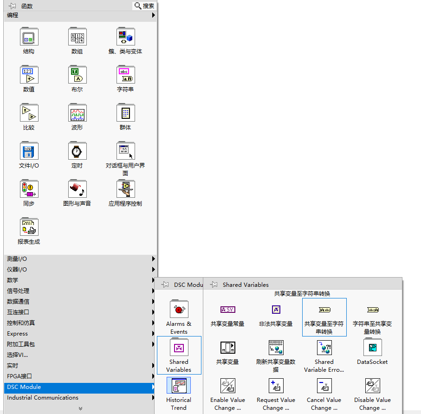421x414 pixels.
Task: Open the Historical Trend subpalette
Action: (179, 386)
